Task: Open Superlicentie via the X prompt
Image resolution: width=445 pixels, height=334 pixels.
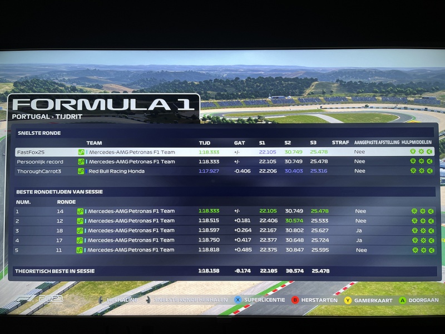Action: (260, 300)
